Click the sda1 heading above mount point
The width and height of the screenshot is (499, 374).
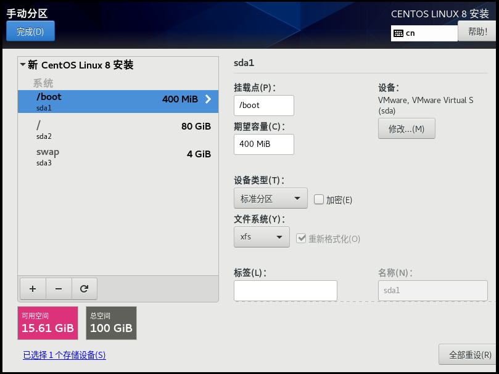[244, 63]
